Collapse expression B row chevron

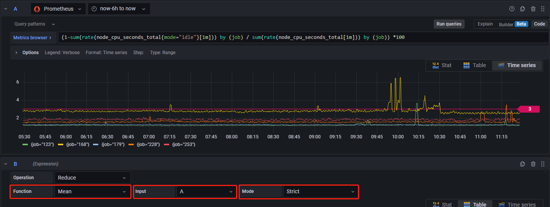[6, 164]
